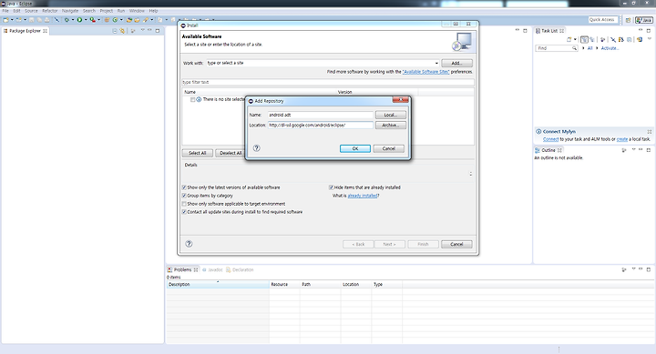Viewport: 656px width, 354px height.
Task: Click the Details area scroll stepper
Action: point(471,174)
